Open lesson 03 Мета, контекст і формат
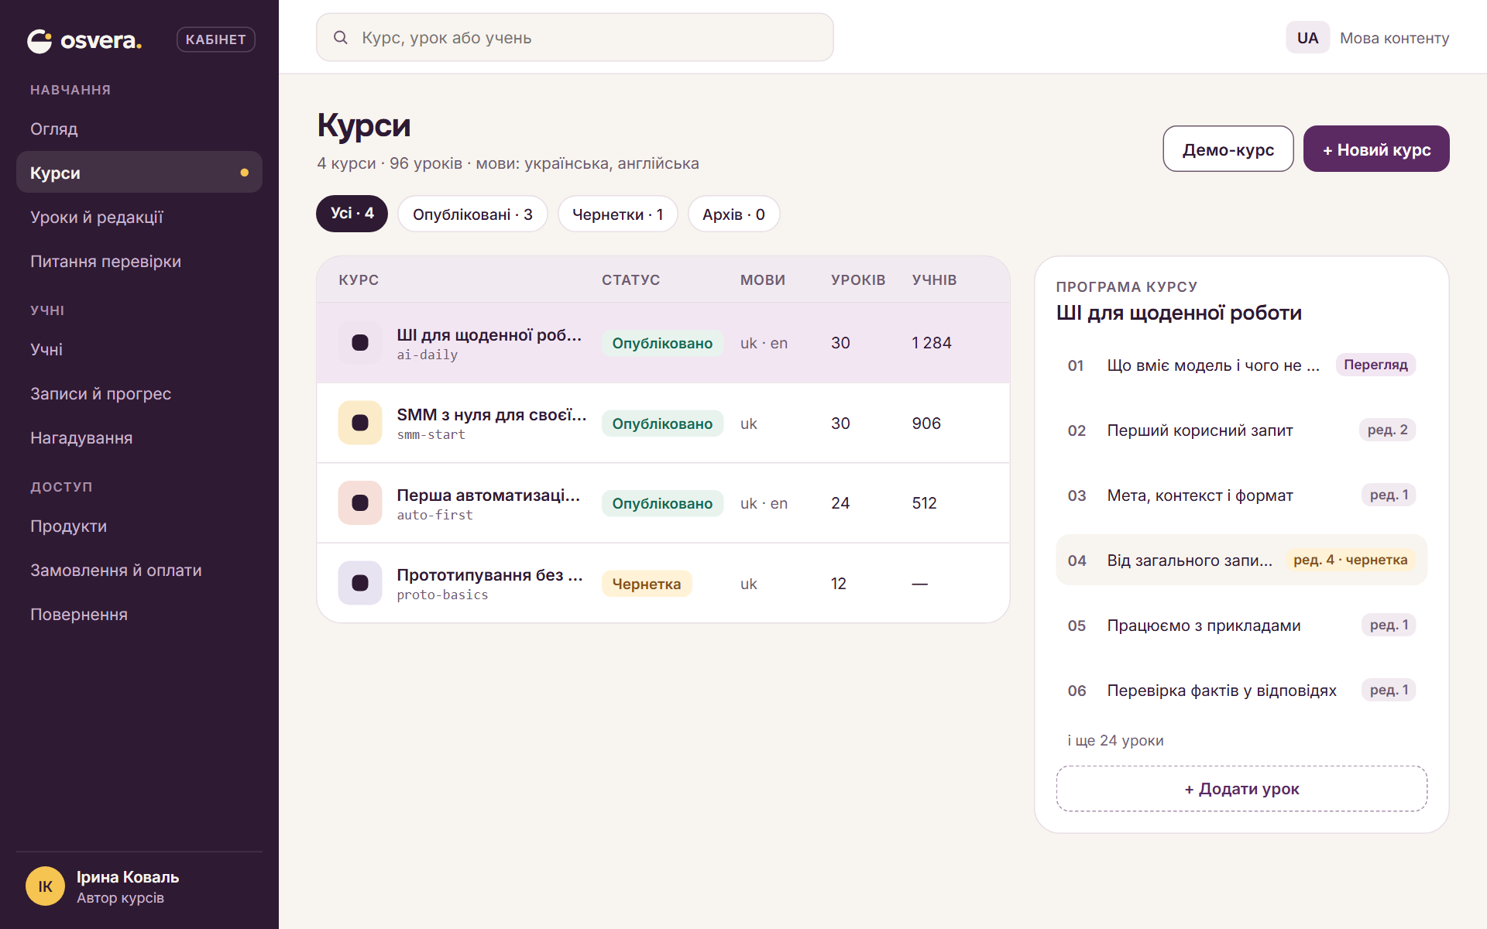This screenshot has width=1487, height=929. pyautogui.click(x=1241, y=495)
